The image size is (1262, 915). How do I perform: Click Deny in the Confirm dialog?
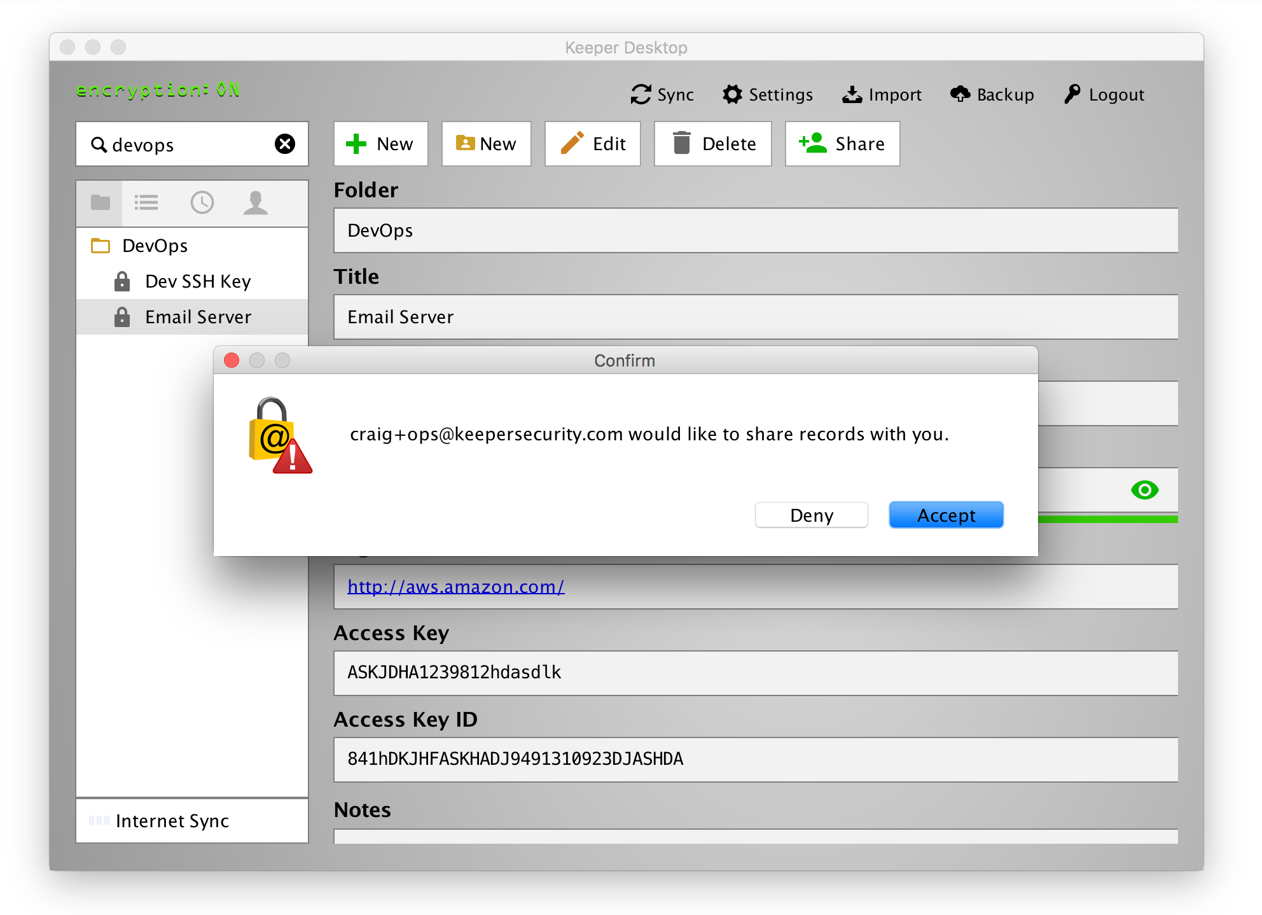[x=811, y=515]
